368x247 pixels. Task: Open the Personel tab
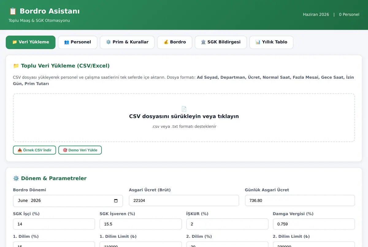pyautogui.click(x=78, y=42)
